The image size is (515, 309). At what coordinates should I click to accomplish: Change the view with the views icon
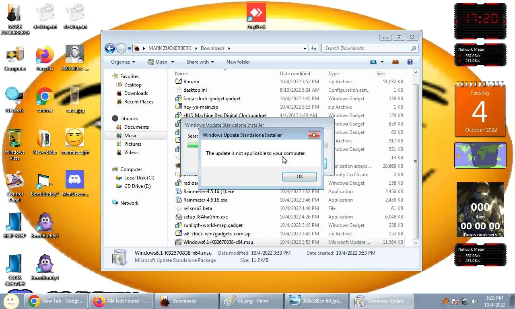tap(373, 62)
